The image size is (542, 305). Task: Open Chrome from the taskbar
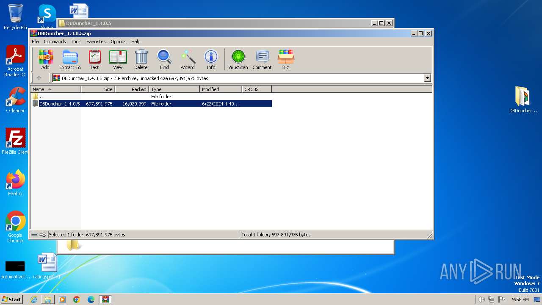[77, 299]
